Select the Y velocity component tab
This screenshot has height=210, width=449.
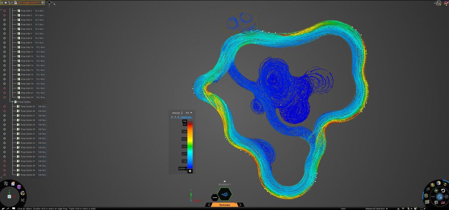pos(175,117)
